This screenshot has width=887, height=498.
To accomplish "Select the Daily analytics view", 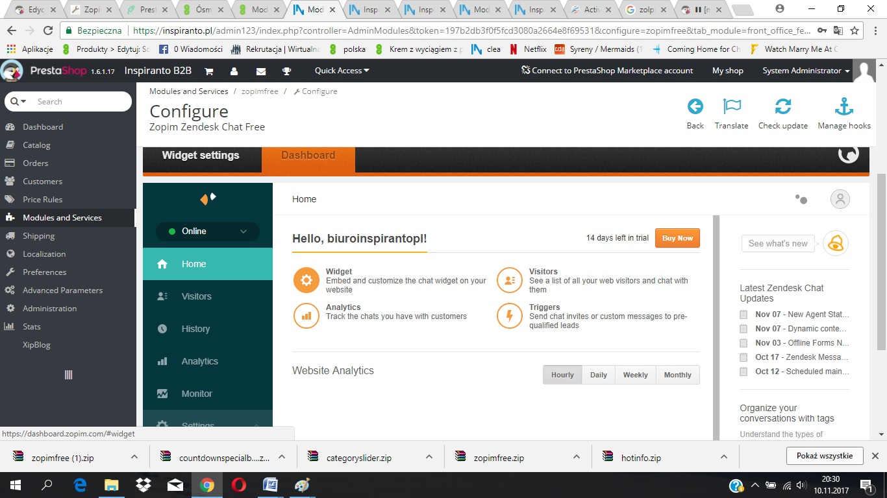I will pos(599,375).
